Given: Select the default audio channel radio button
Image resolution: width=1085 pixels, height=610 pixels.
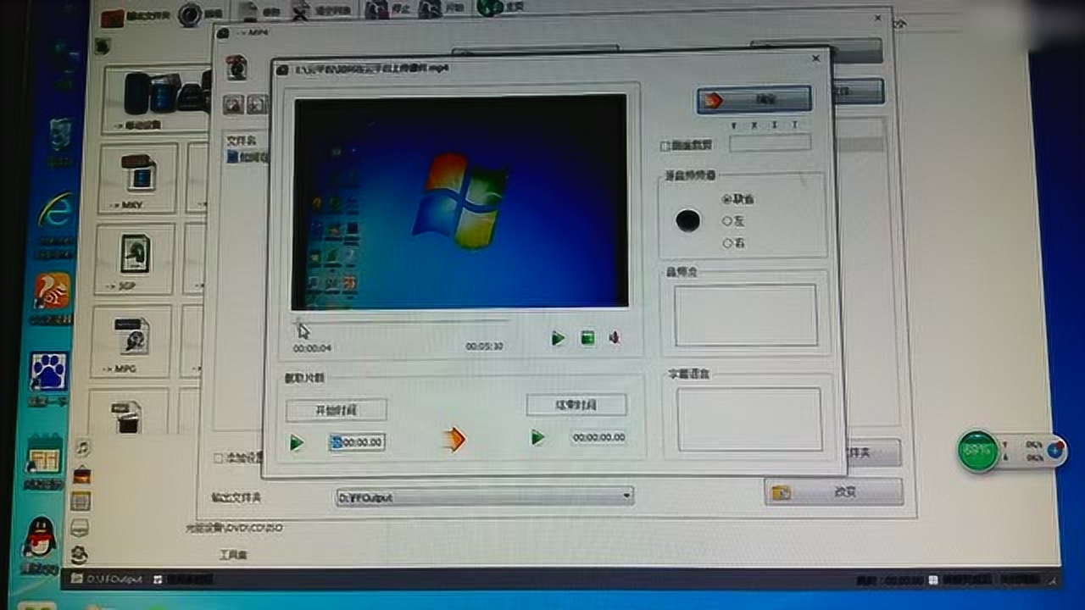Looking at the screenshot, I should [x=726, y=199].
